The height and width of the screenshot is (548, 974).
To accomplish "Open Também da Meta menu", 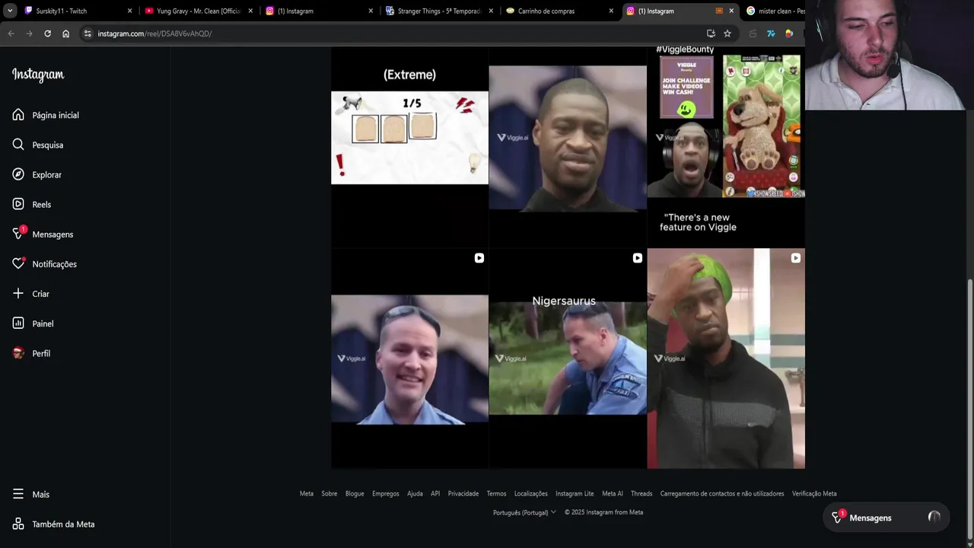I will 53,524.
